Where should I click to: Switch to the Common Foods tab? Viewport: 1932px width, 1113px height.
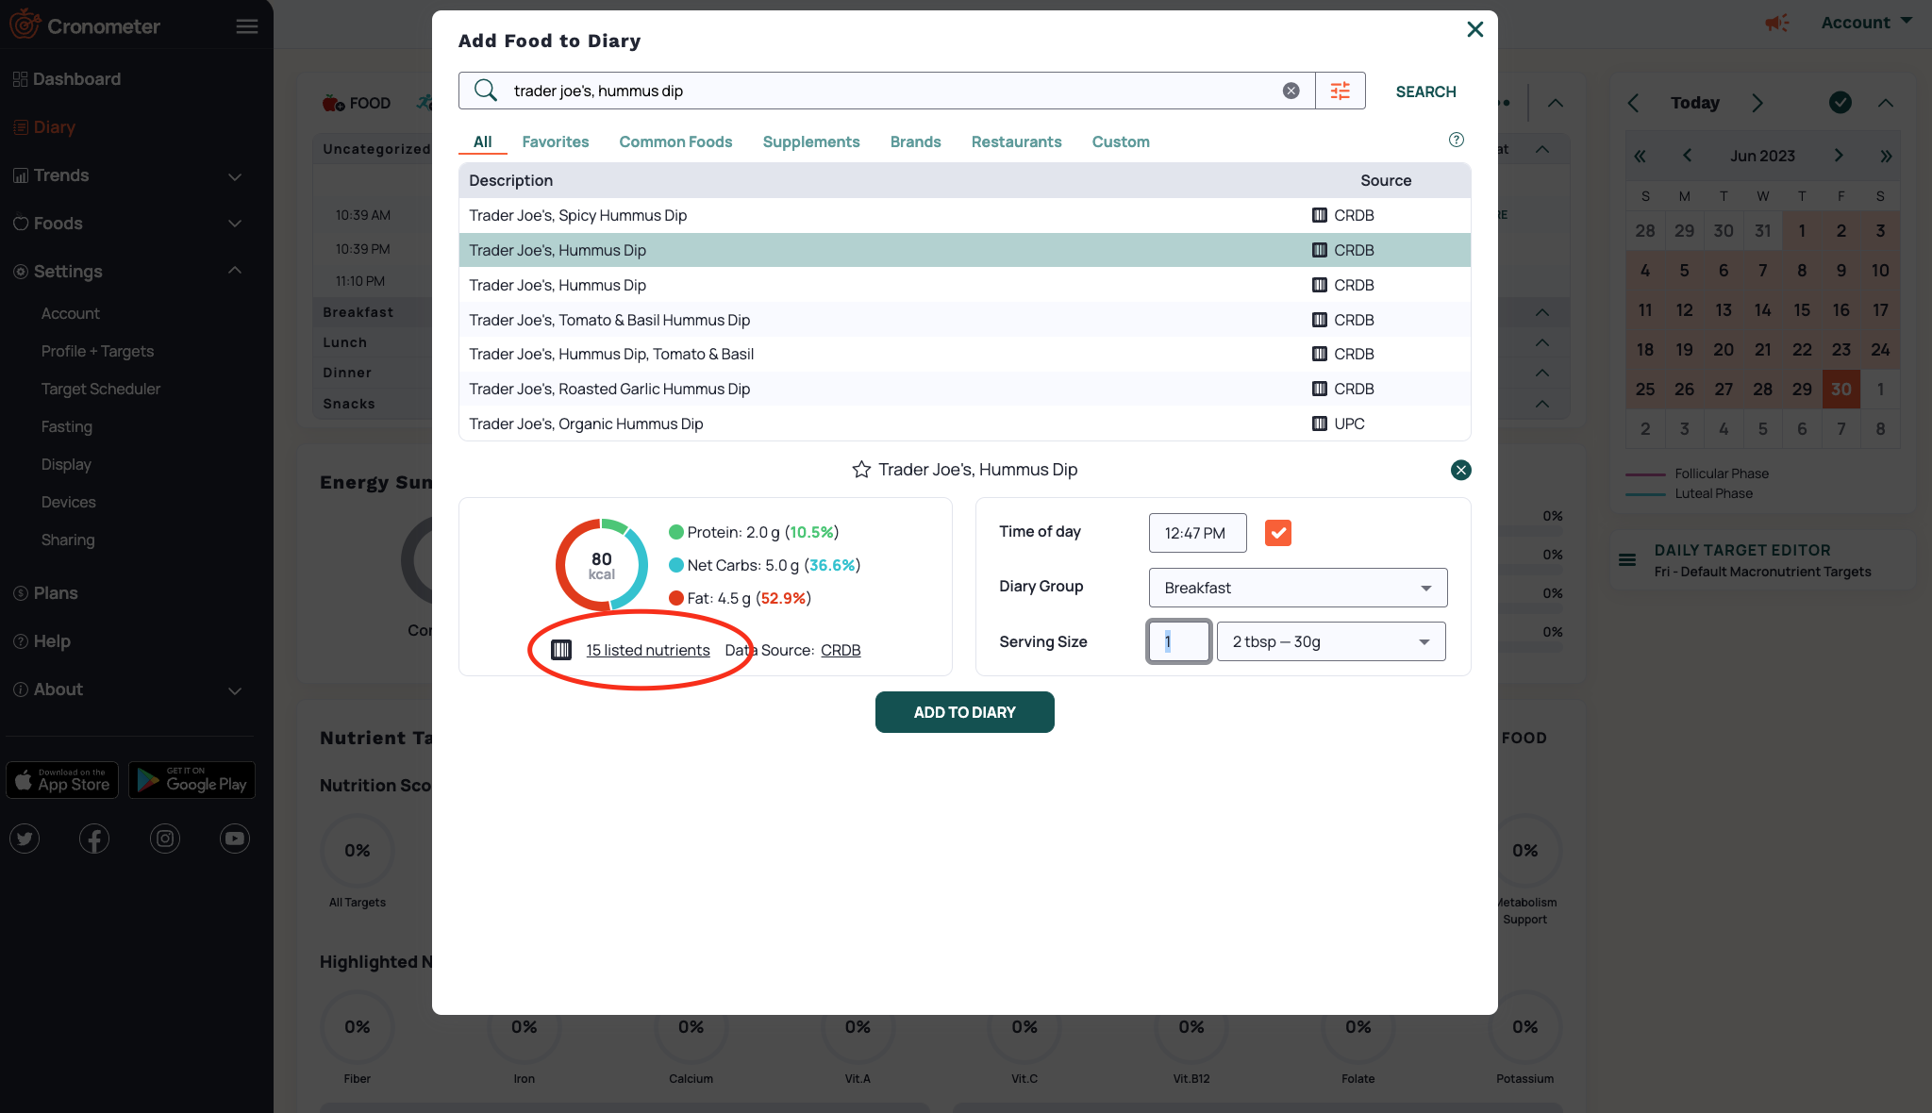coord(675,141)
